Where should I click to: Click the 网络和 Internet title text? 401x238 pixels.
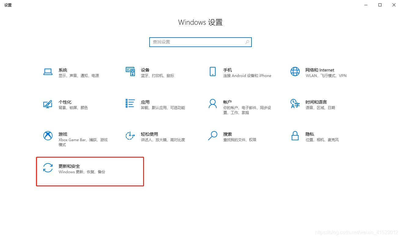(320, 70)
